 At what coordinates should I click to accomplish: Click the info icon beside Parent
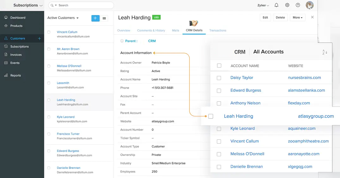(122, 41)
